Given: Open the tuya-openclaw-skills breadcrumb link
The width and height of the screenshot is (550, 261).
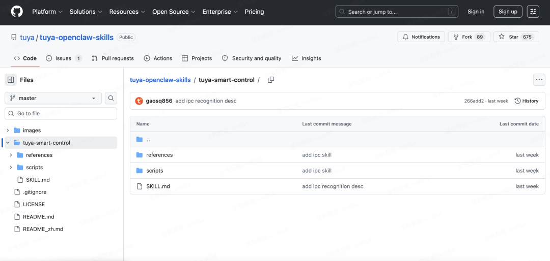Looking at the screenshot, I should (x=160, y=80).
